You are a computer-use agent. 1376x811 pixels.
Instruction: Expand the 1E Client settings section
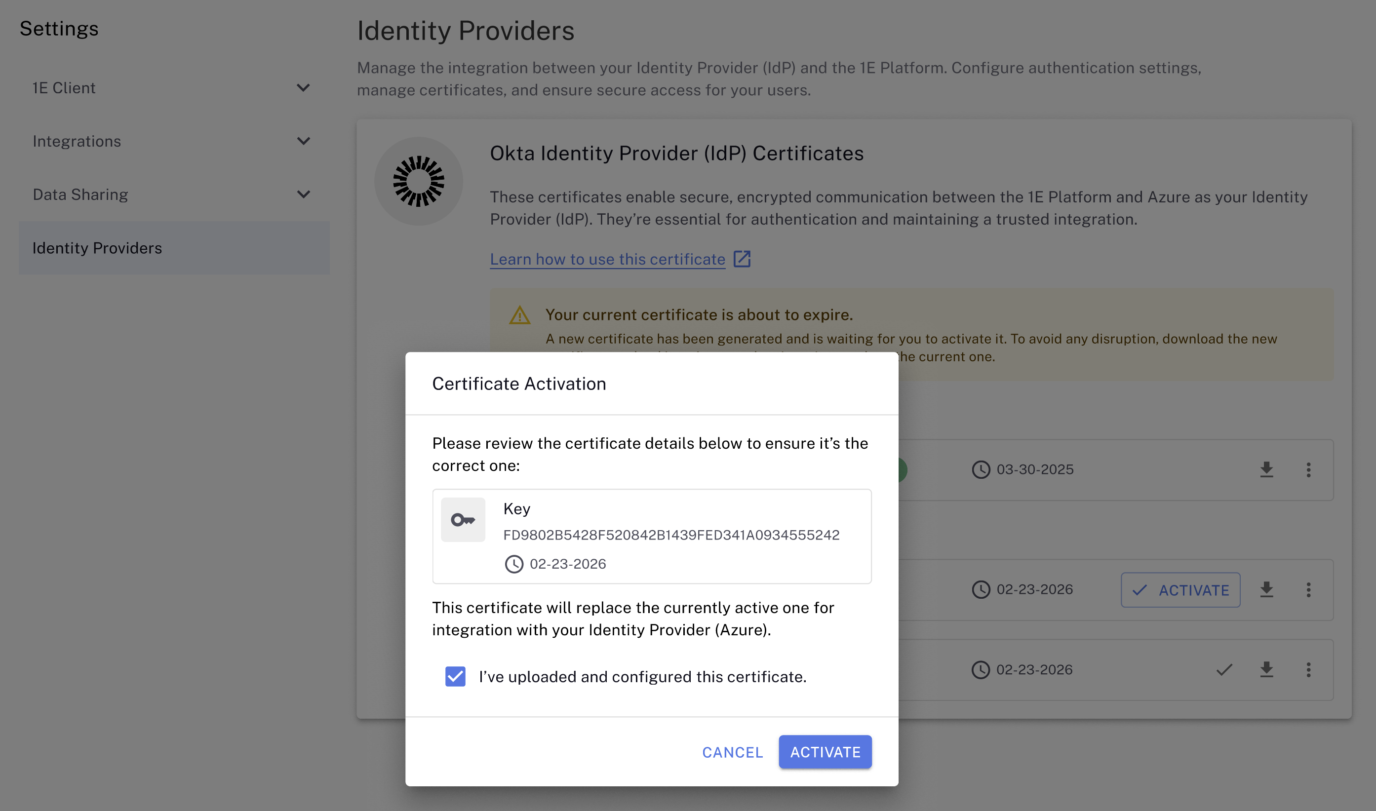[x=303, y=87]
